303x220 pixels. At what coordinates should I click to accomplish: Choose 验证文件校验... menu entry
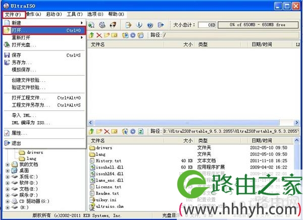point(44,87)
